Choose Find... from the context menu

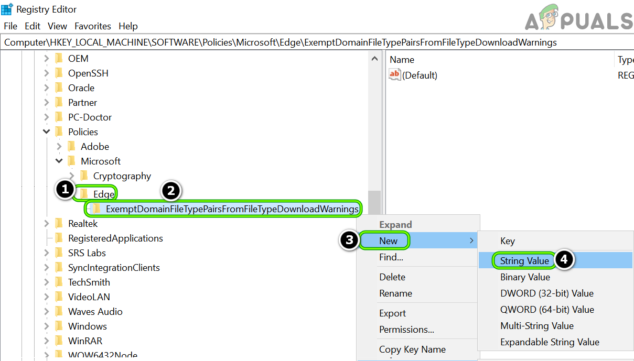(391, 257)
